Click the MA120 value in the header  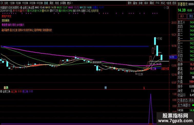[86, 7]
